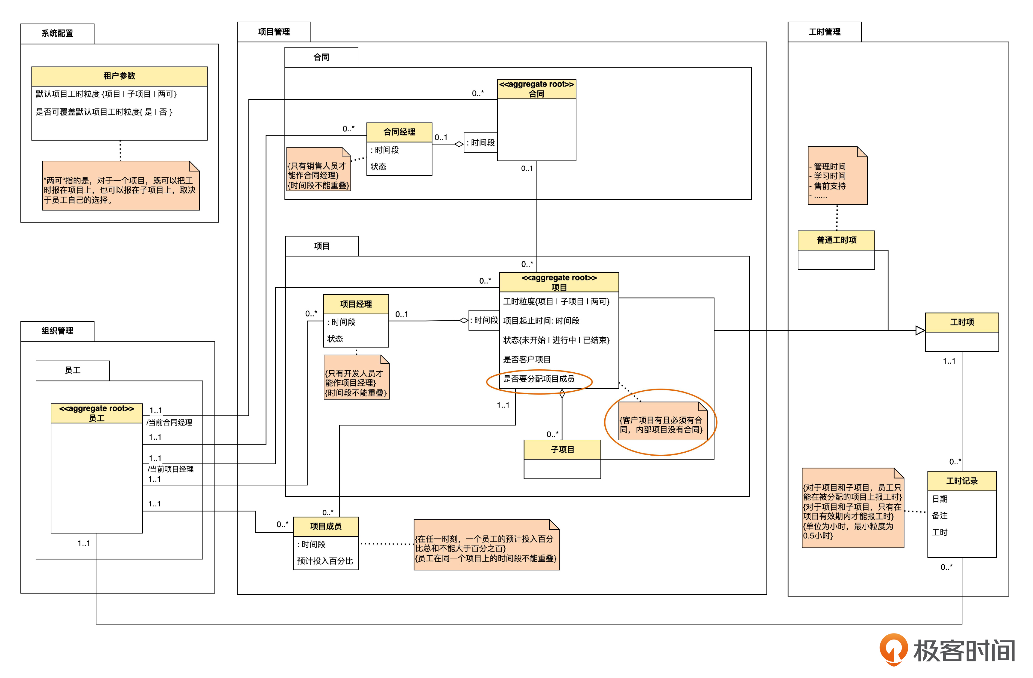
Task: Click the 员工 aggregate root class header
Action: (96, 413)
